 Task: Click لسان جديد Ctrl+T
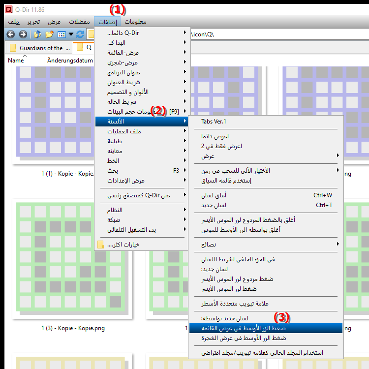click(x=266, y=205)
